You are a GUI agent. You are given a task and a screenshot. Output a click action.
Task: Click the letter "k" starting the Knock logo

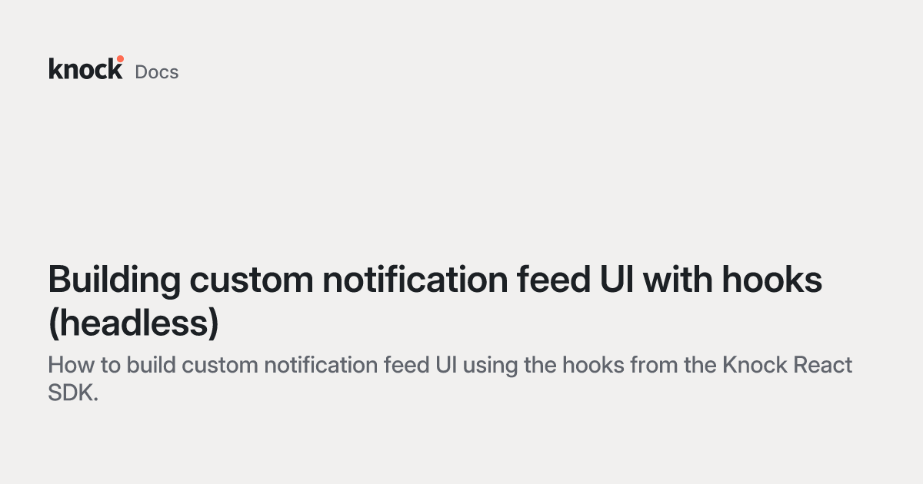click(x=55, y=68)
